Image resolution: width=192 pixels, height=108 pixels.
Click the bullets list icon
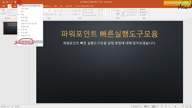coord(65,11)
